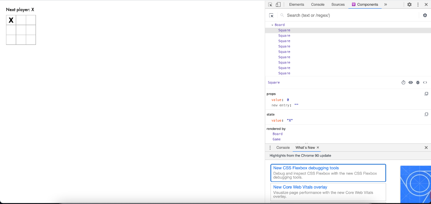Select the Components tab

click(365, 5)
